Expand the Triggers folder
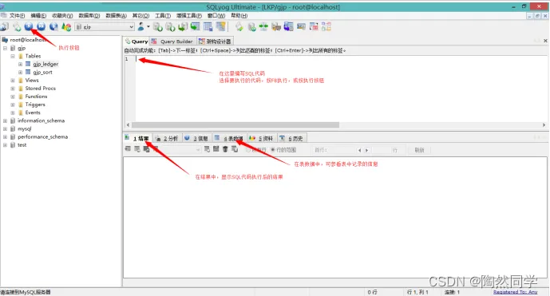 coord(13,105)
